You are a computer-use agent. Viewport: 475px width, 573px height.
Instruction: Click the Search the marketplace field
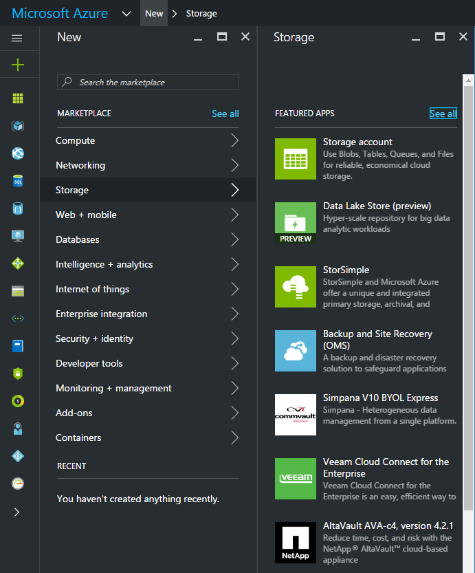pos(148,83)
